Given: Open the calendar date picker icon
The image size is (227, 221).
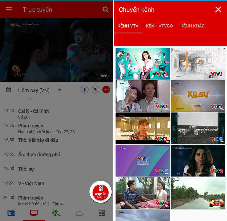Looking at the screenshot, I should (8, 90).
